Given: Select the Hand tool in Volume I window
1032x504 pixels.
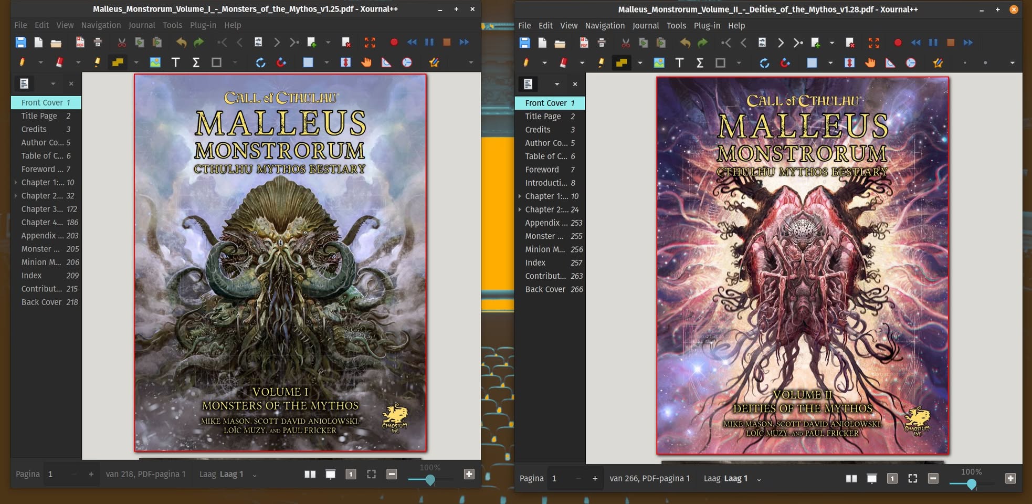Looking at the screenshot, I should [366, 62].
